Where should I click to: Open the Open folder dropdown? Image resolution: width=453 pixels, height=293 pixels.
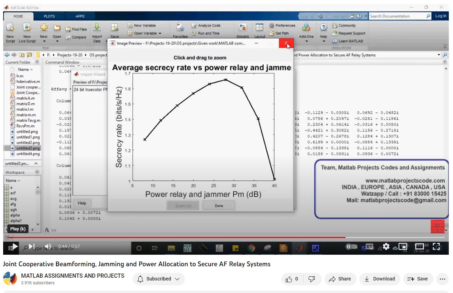[57, 32]
